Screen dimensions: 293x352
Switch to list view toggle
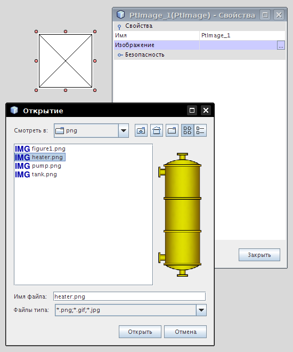(188, 130)
